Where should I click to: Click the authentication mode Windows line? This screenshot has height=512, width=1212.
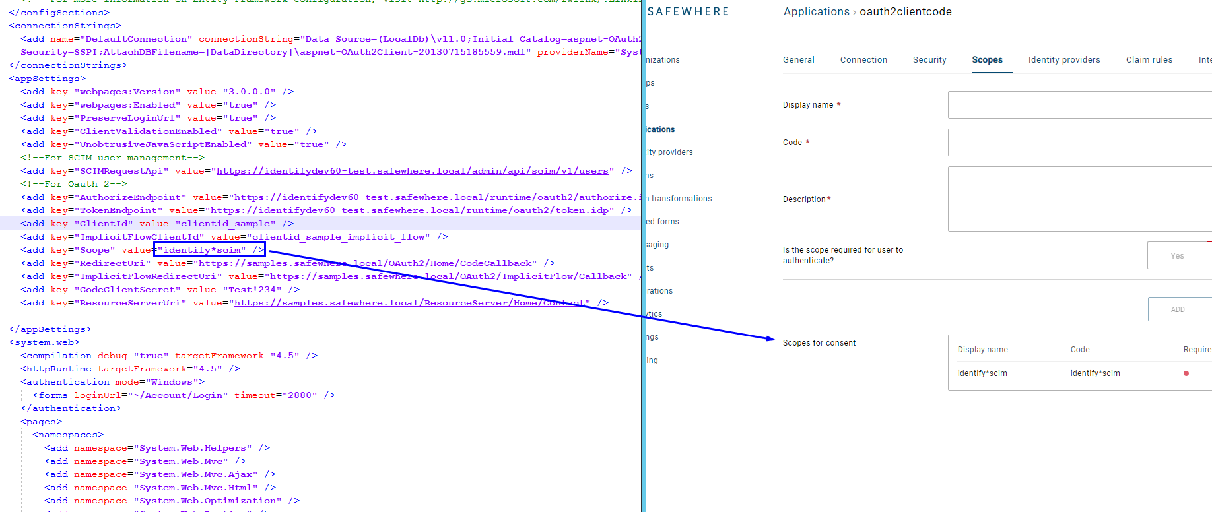[x=112, y=382]
